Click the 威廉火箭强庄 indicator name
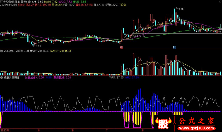This screenshot has height=132, width=222. [x=11, y=78]
